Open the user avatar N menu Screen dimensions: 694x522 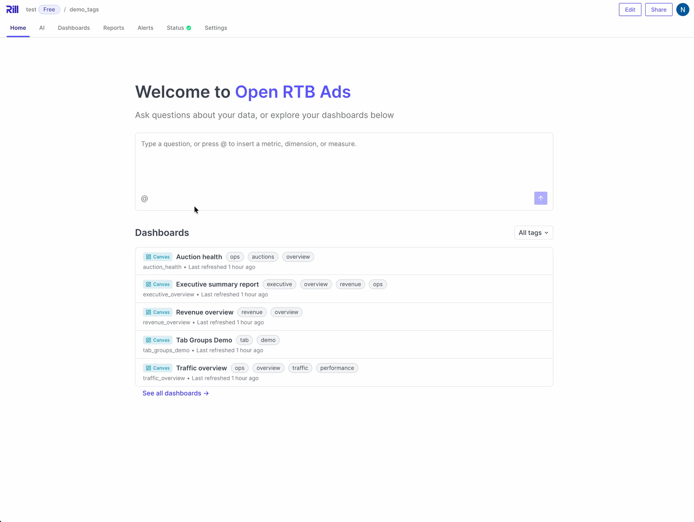coord(682,9)
